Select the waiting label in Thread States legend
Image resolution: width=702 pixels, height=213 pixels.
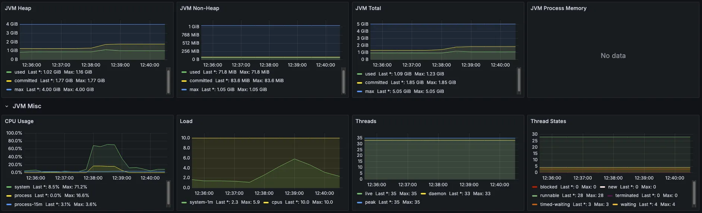(628, 204)
